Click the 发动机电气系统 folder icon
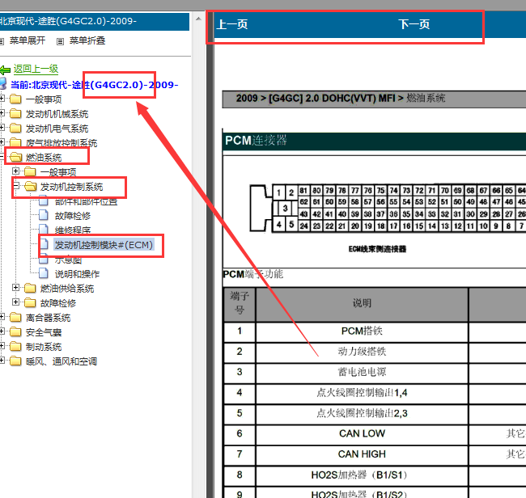 15,128
